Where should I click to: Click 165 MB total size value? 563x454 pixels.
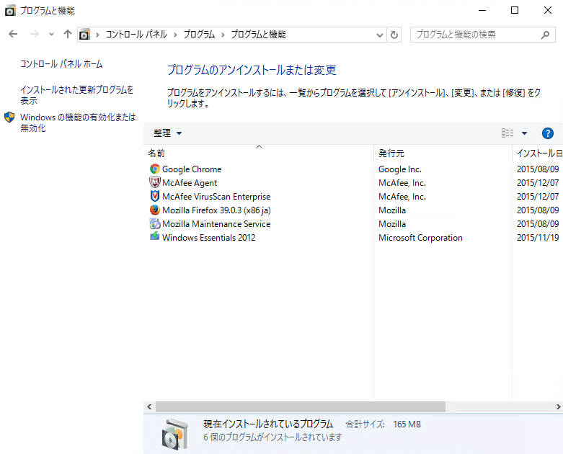click(407, 424)
